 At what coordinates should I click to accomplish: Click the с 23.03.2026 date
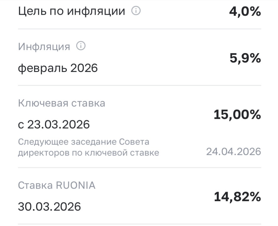tap(54, 124)
